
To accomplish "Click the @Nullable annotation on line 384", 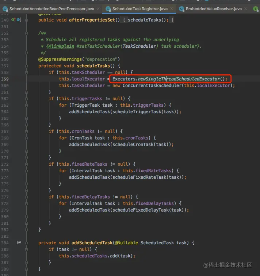I will pyautogui.click(x=126, y=243).
